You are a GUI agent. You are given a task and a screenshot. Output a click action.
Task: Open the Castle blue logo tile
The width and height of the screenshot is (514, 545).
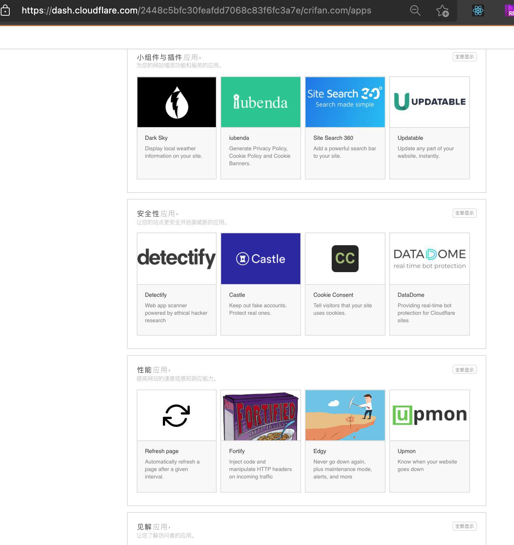point(261,259)
